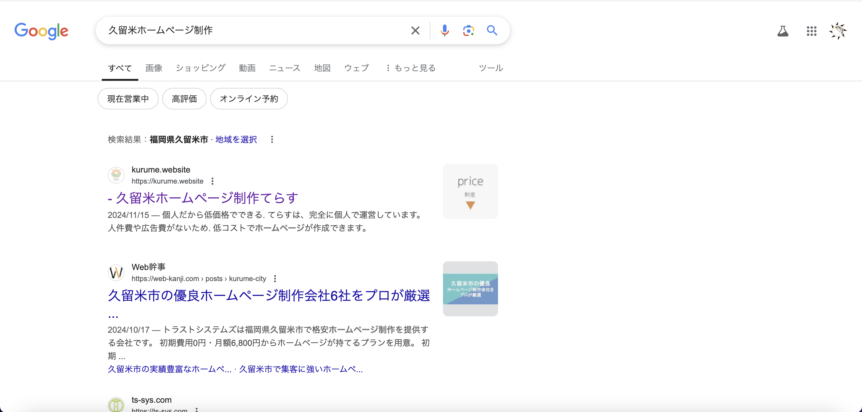Clear the search query with the X icon
Screen dimensions: 862x412
(x=415, y=30)
